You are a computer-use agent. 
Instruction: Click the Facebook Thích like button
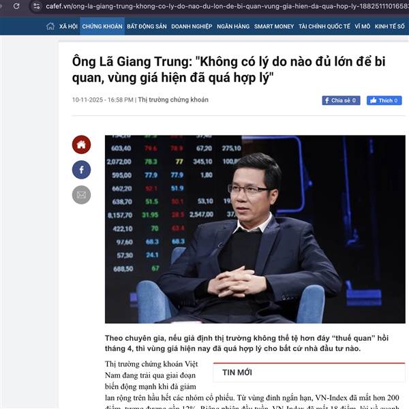(384, 100)
